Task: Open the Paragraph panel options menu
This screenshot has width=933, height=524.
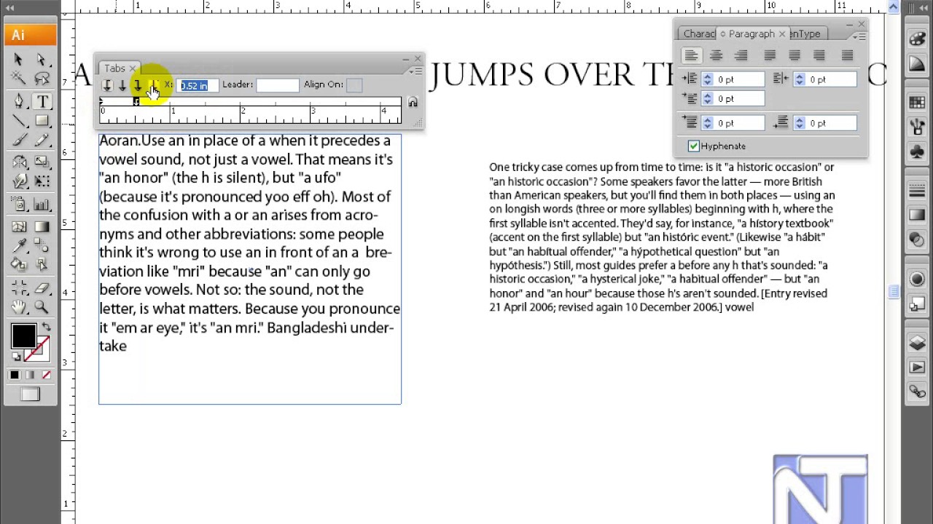Action: (x=860, y=36)
